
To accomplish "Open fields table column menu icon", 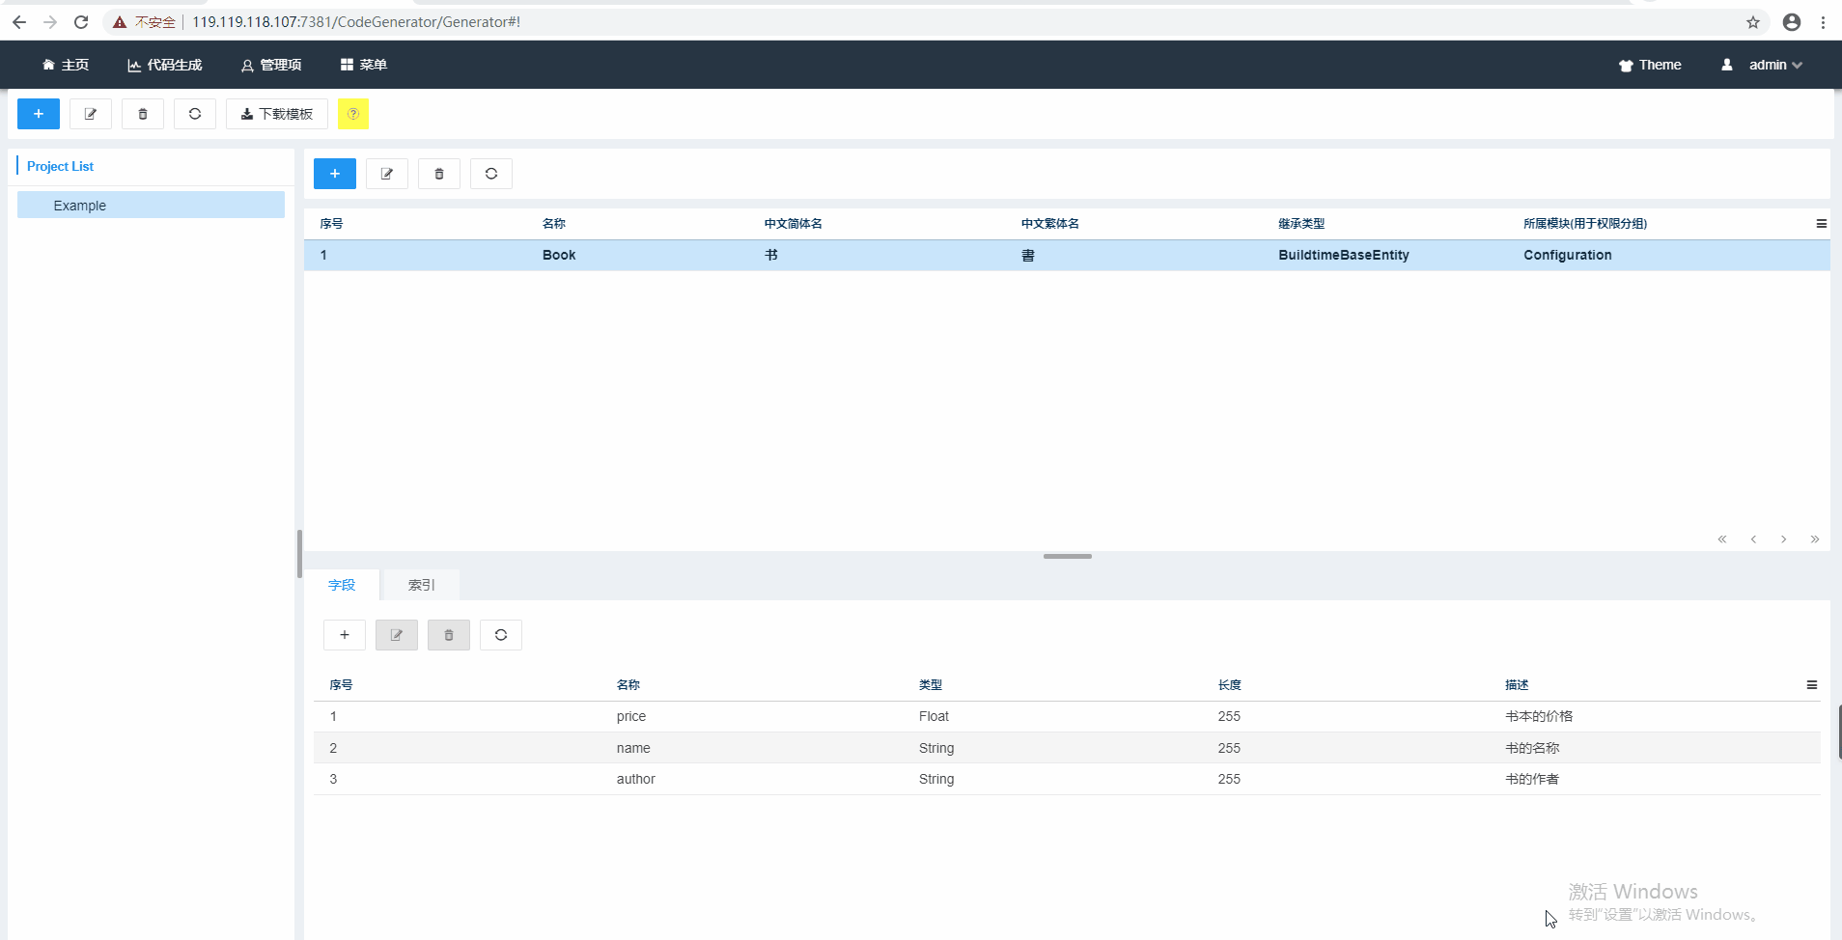I will pos(1811,685).
